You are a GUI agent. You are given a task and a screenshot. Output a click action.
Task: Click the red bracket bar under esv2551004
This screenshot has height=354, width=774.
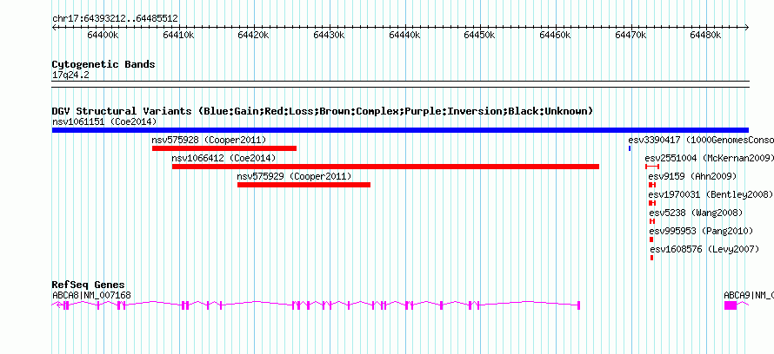pos(652,167)
